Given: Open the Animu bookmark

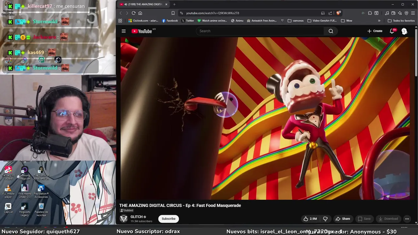Looking at the screenshot, I should tap(237, 21).
